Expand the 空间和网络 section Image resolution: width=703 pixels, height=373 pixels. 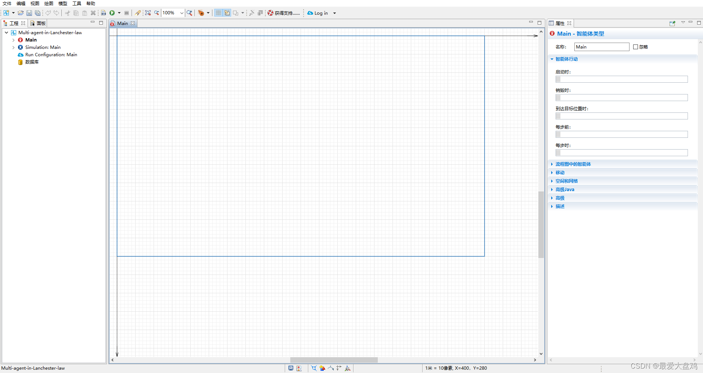point(566,181)
